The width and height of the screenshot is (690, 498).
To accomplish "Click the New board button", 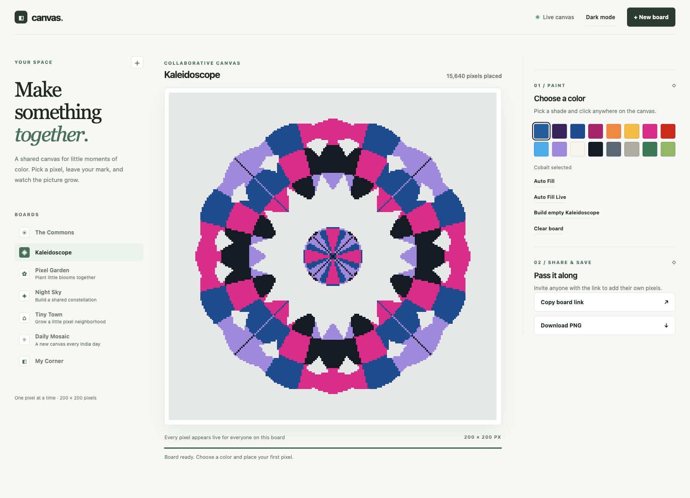I will [x=651, y=17].
